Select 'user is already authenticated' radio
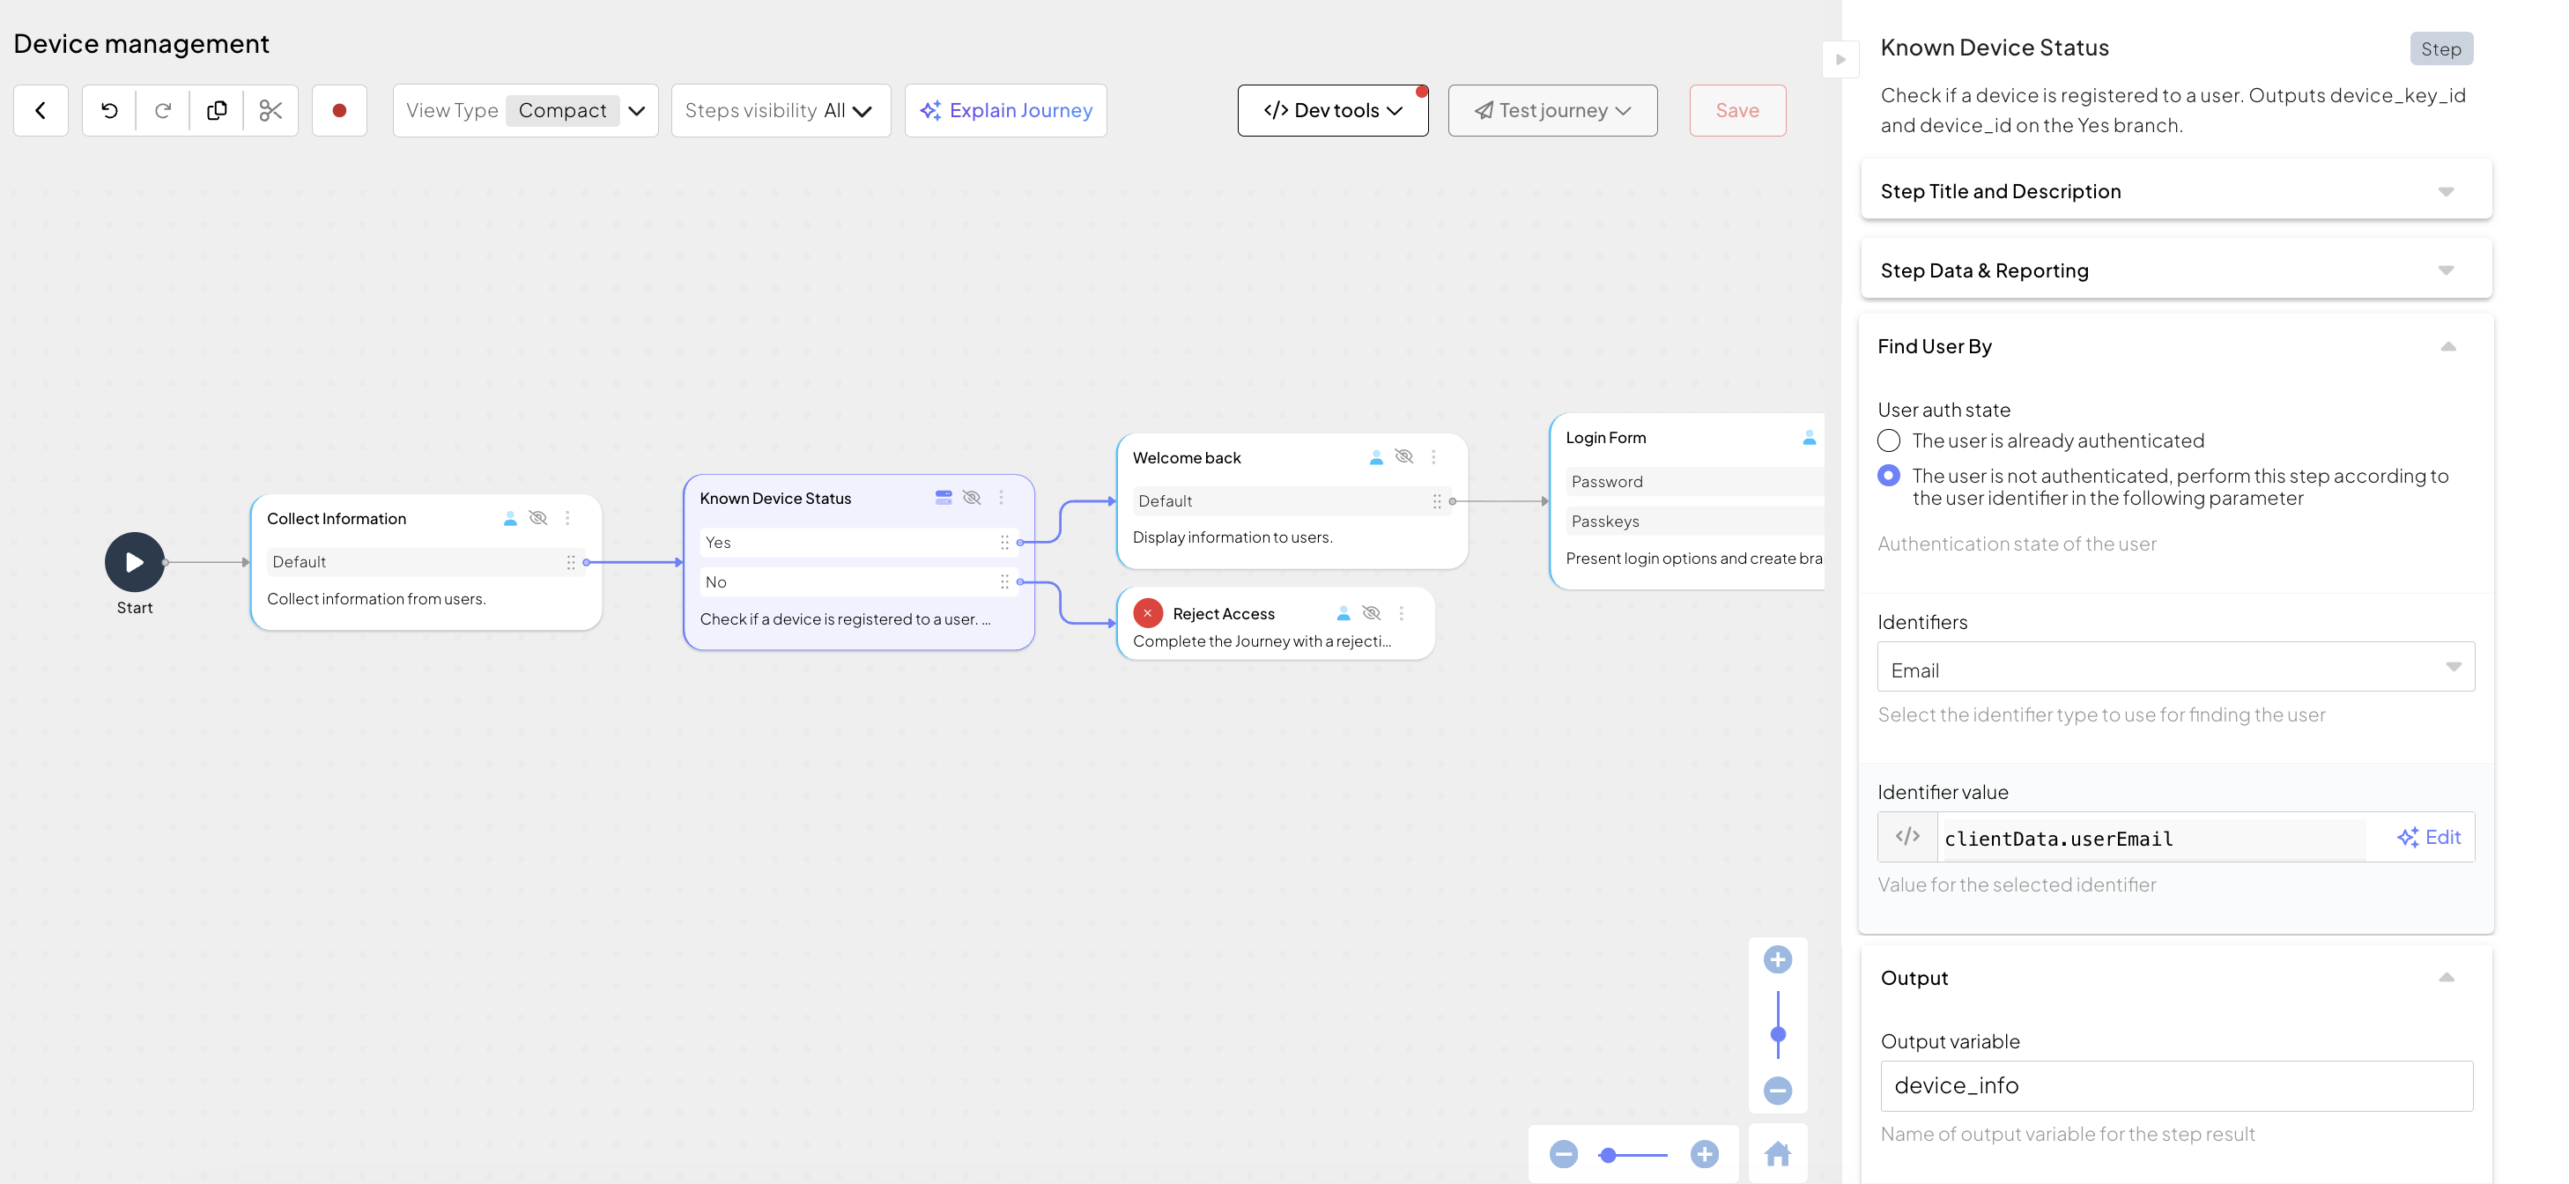Screen dimensions: 2569x1184 1889,440
